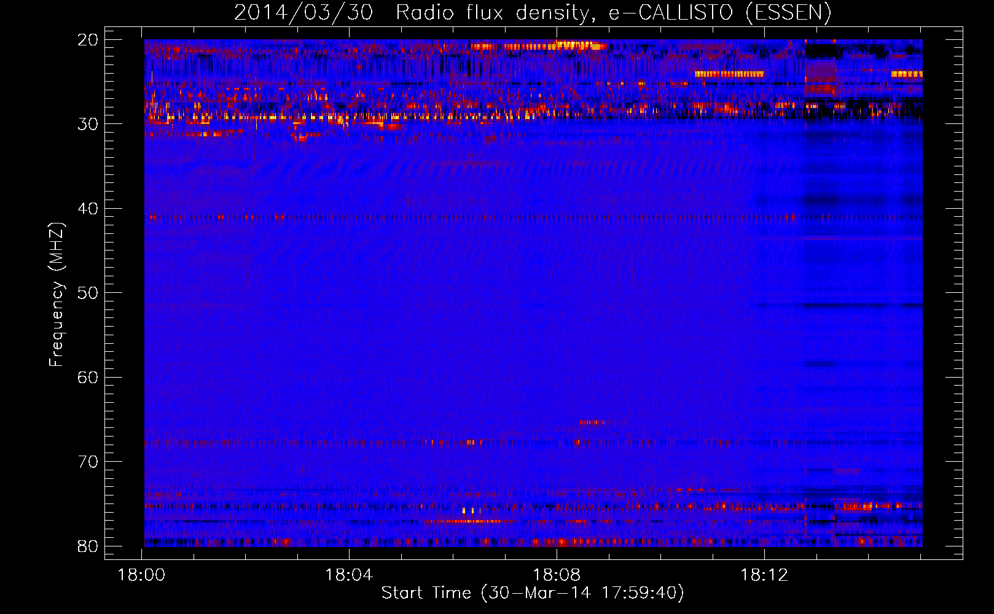Click the '18:08' time tick label
The image size is (994, 614).
(557, 575)
